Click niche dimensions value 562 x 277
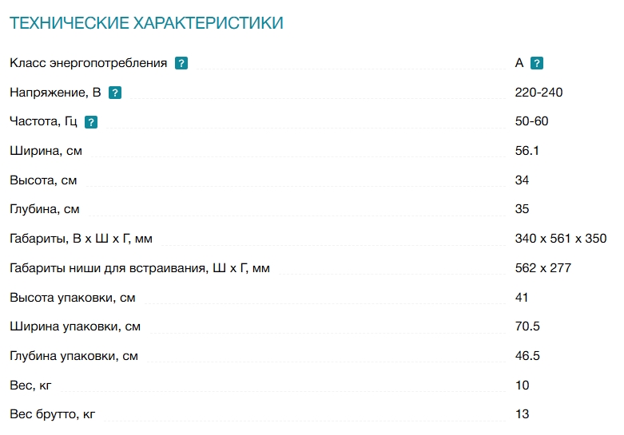The width and height of the screenshot is (624, 435). tap(543, 268)
